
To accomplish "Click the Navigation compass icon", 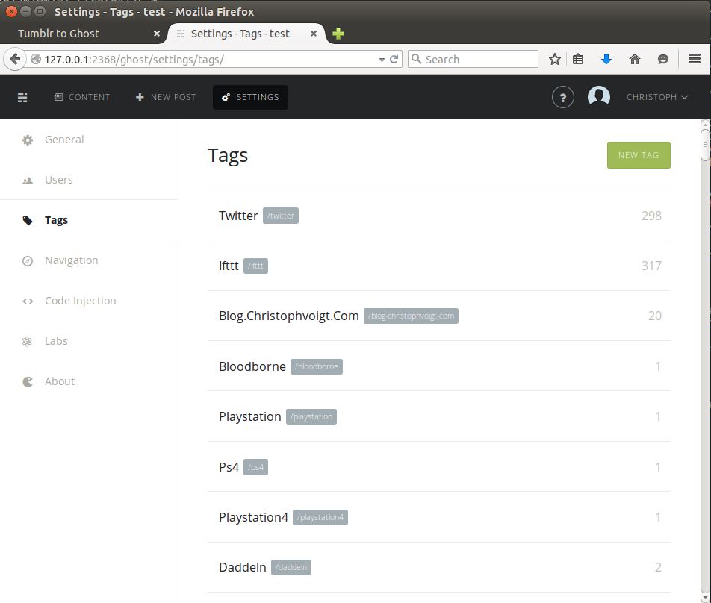I will point(28,261).
